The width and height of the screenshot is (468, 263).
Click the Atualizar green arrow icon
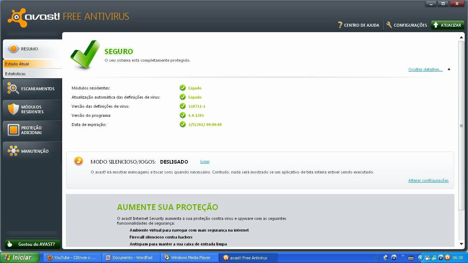tap(436, 25)
